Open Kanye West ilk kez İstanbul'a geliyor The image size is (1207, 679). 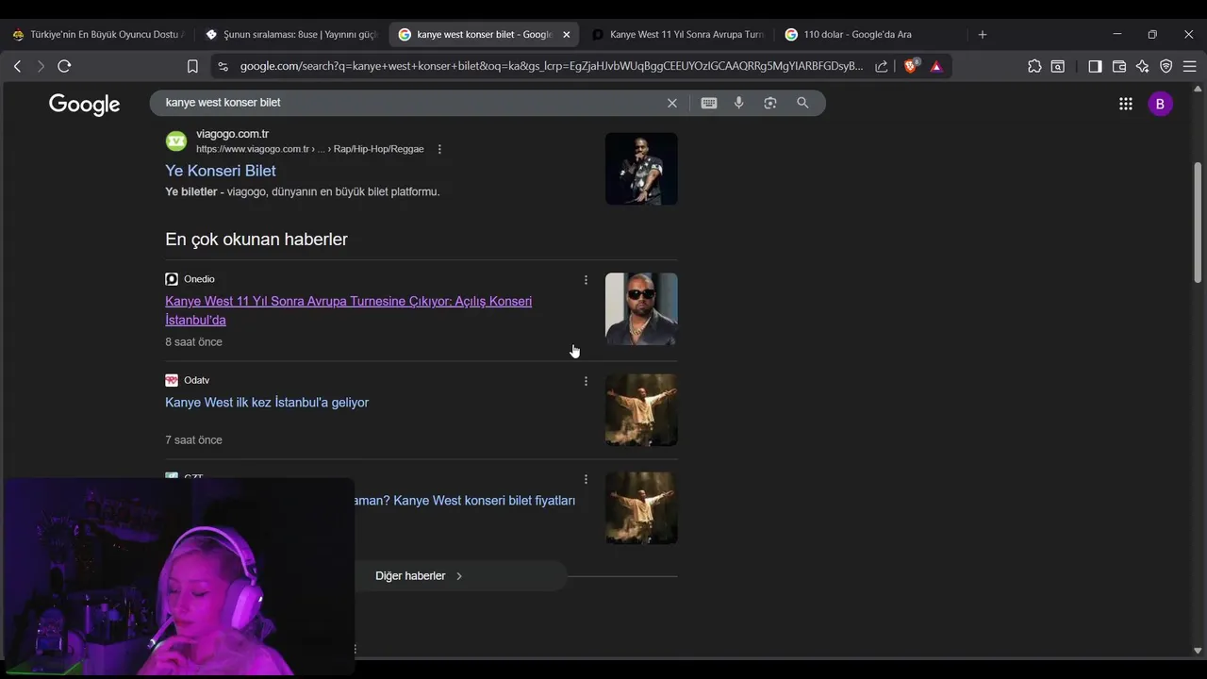[x=267, y=403]
